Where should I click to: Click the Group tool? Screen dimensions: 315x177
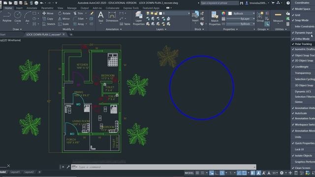point(260,17)
